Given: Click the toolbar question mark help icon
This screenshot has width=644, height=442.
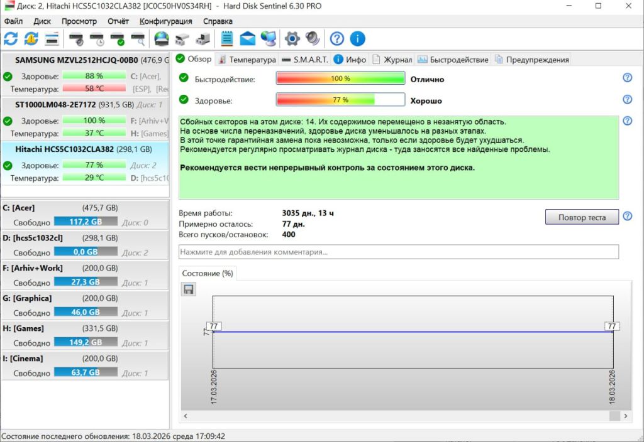Looking at the screenshot, I should (337, 39).
